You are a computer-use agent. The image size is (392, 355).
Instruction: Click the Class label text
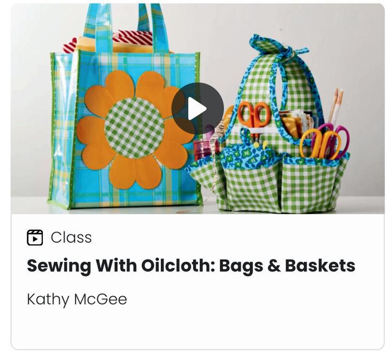coord(71,237)
